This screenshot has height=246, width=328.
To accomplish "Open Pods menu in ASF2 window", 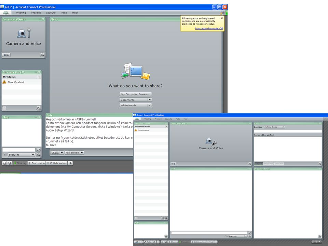I will click(64, 13).
